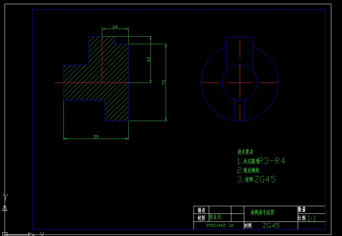Click the "比例" label in title block
The height and width of the screenshot is (236, 342).
[x=302, y=218]
